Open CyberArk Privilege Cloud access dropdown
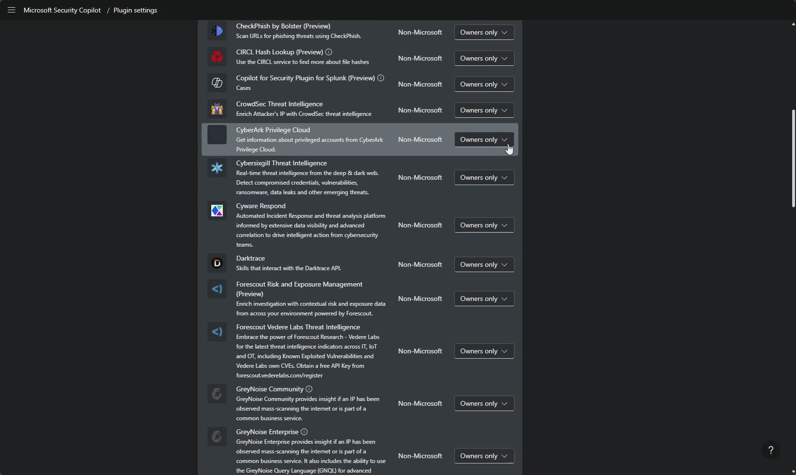796x475 pixels. point(484,139)
